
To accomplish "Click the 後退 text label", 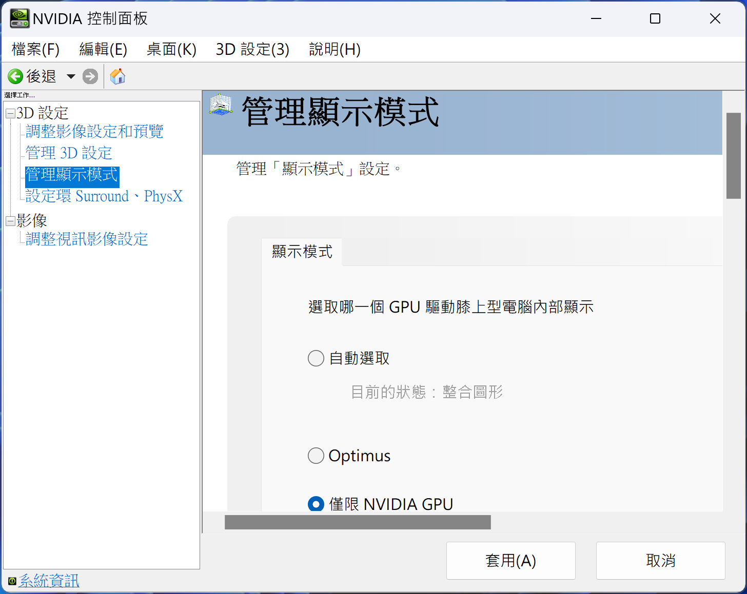I will (41, 76).
